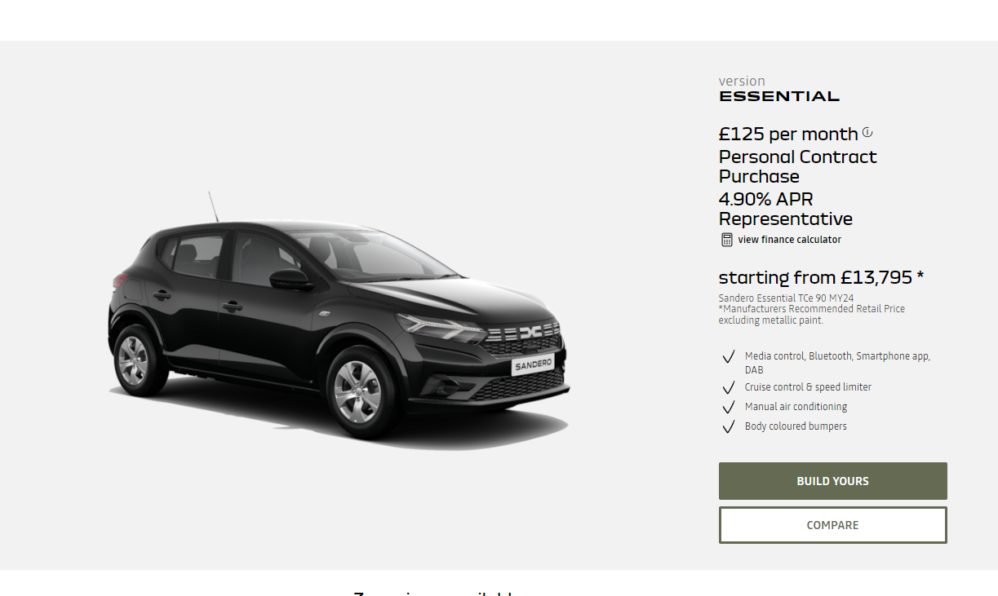
Task: Click the BUILD YOURS button
Action: coord(833,481)
